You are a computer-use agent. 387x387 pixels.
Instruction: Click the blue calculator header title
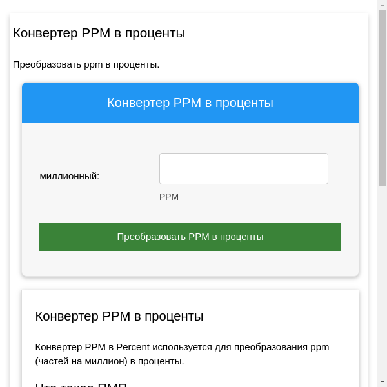click(190, 103)
